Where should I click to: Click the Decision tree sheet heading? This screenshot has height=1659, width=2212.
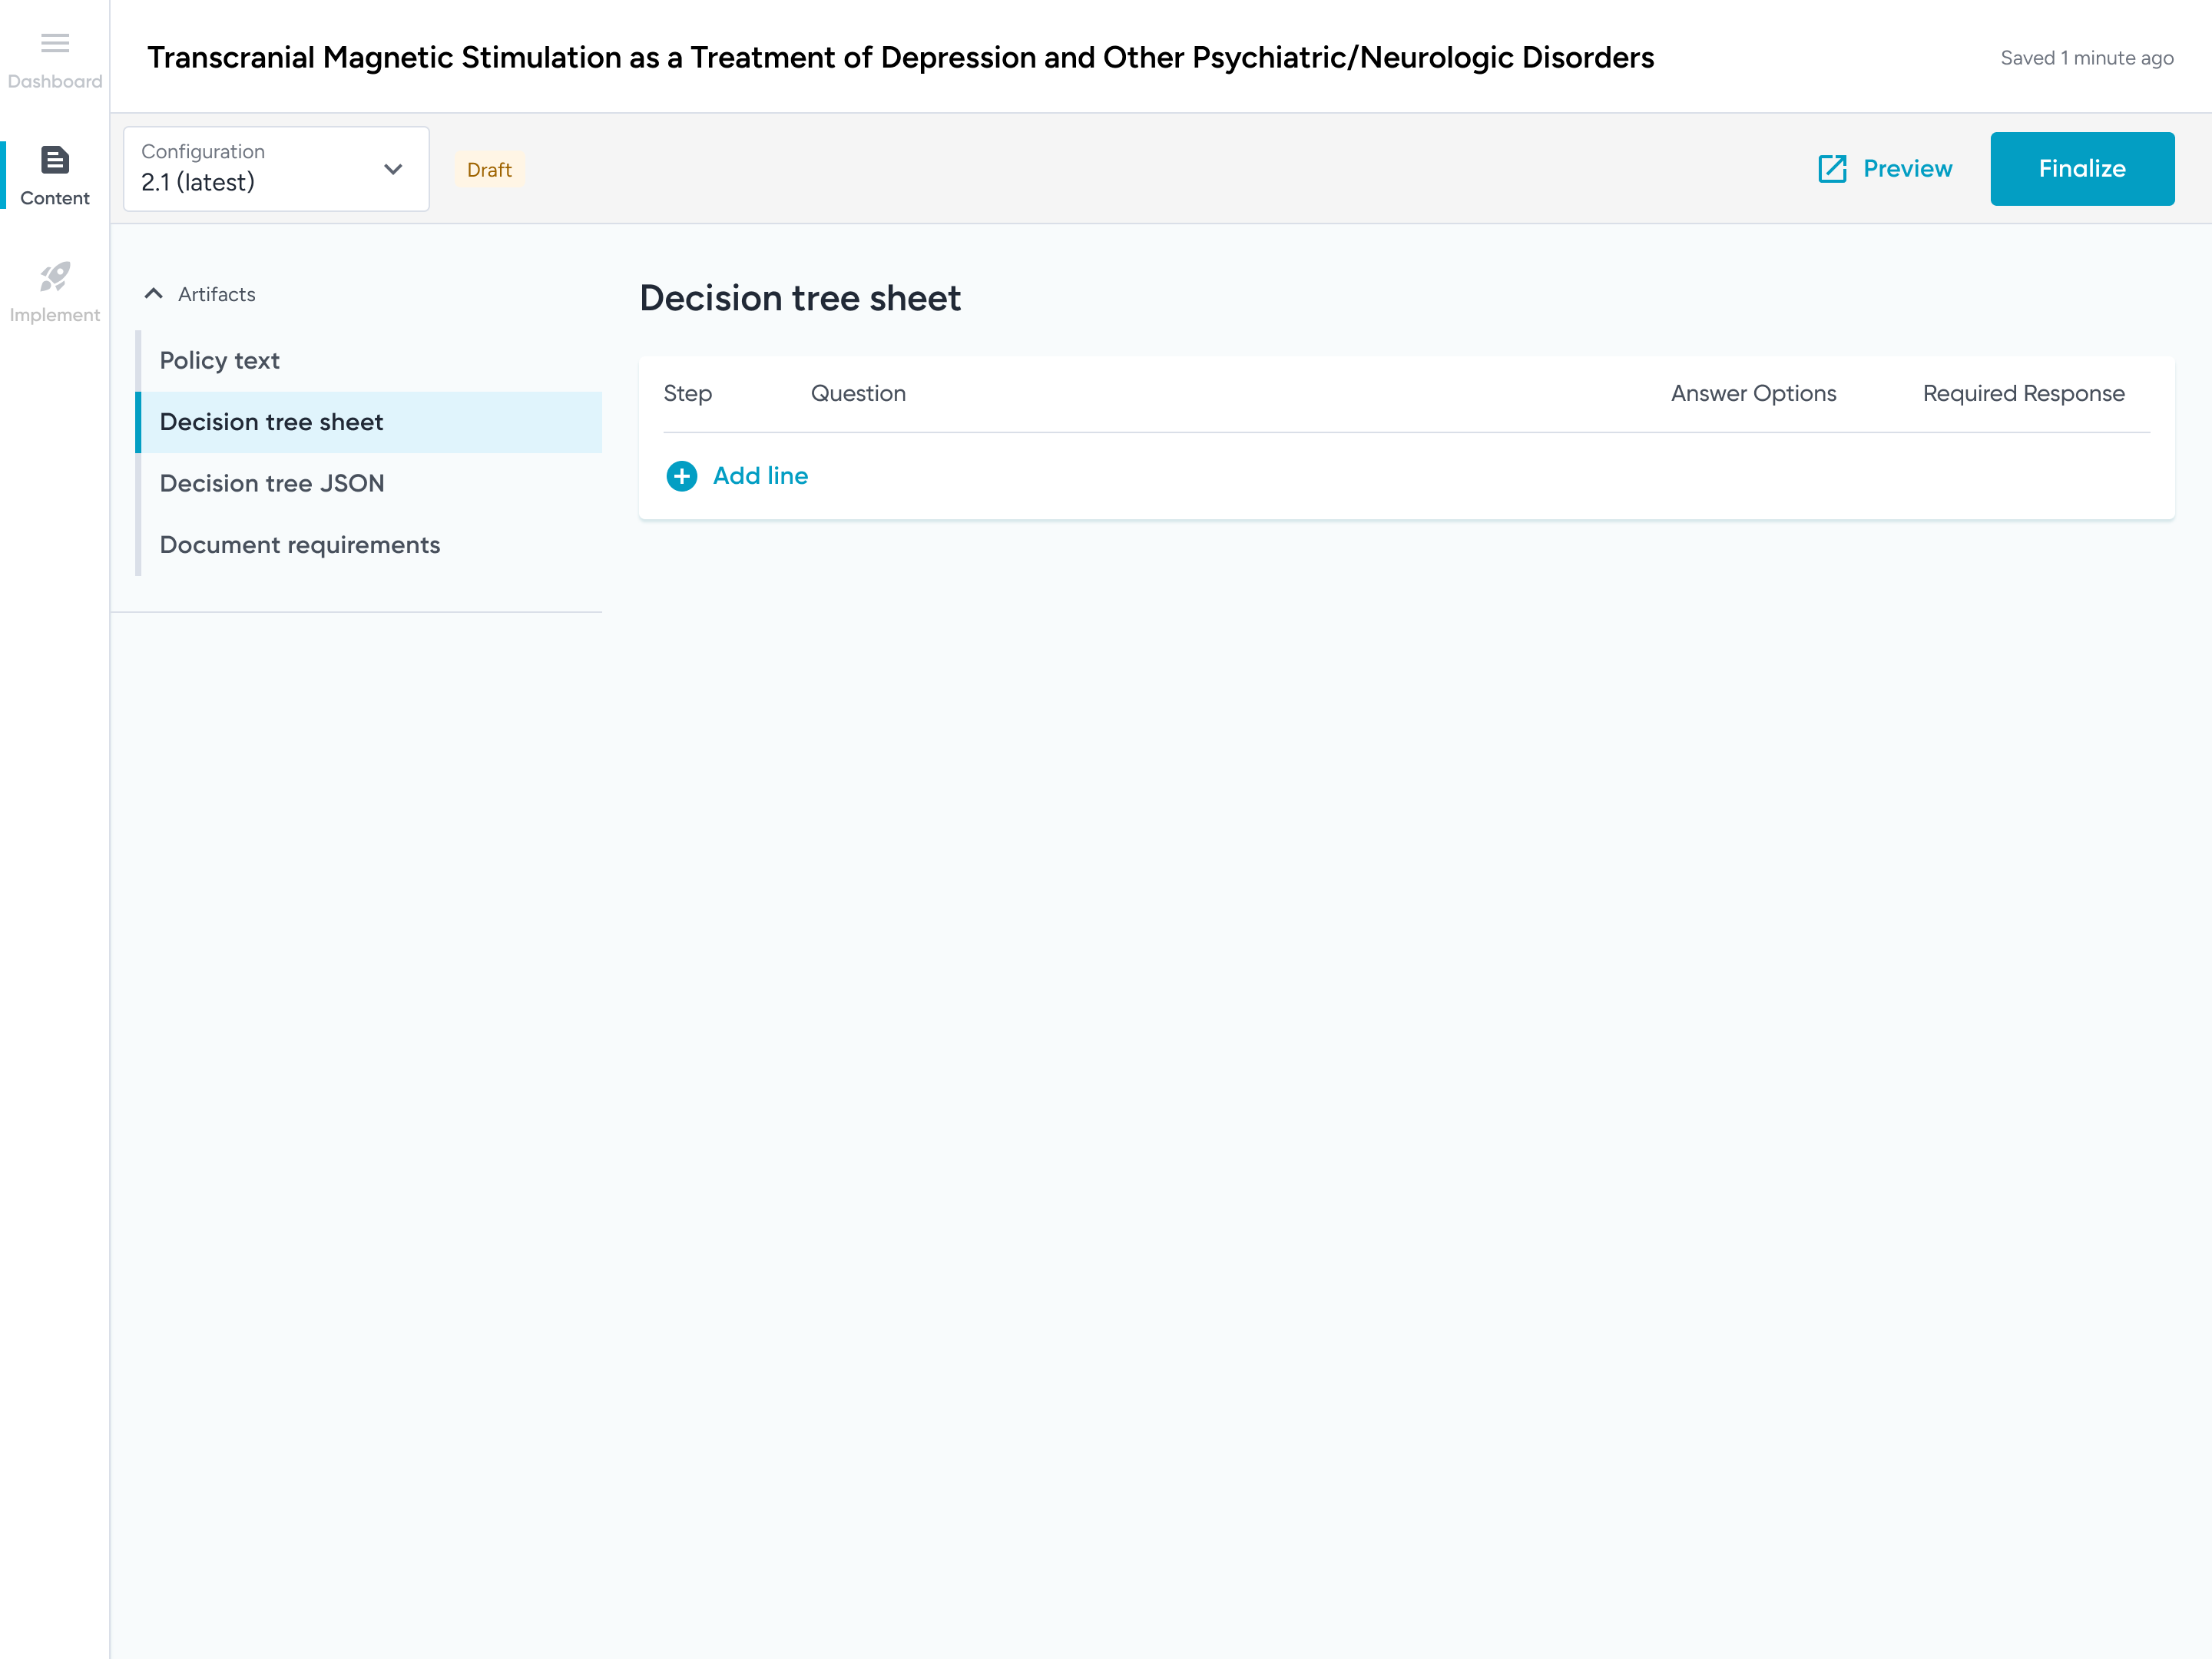(800, 298)
